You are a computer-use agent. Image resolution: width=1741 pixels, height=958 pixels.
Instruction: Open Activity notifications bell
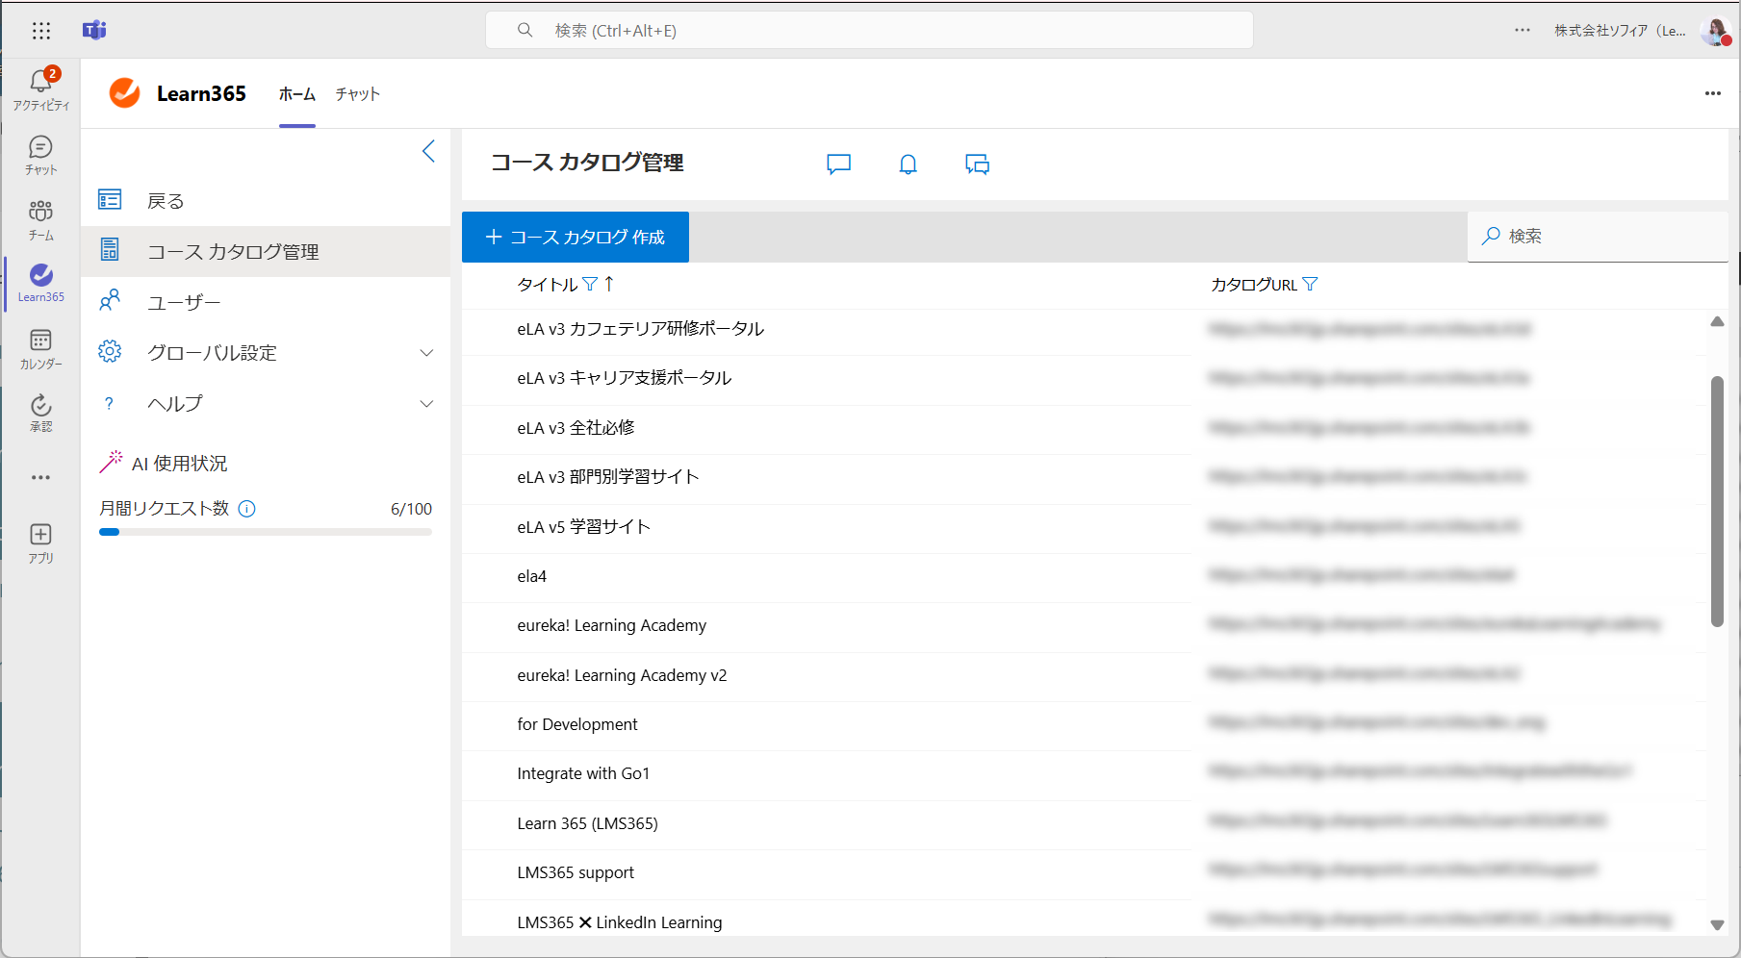click(40, 88)
